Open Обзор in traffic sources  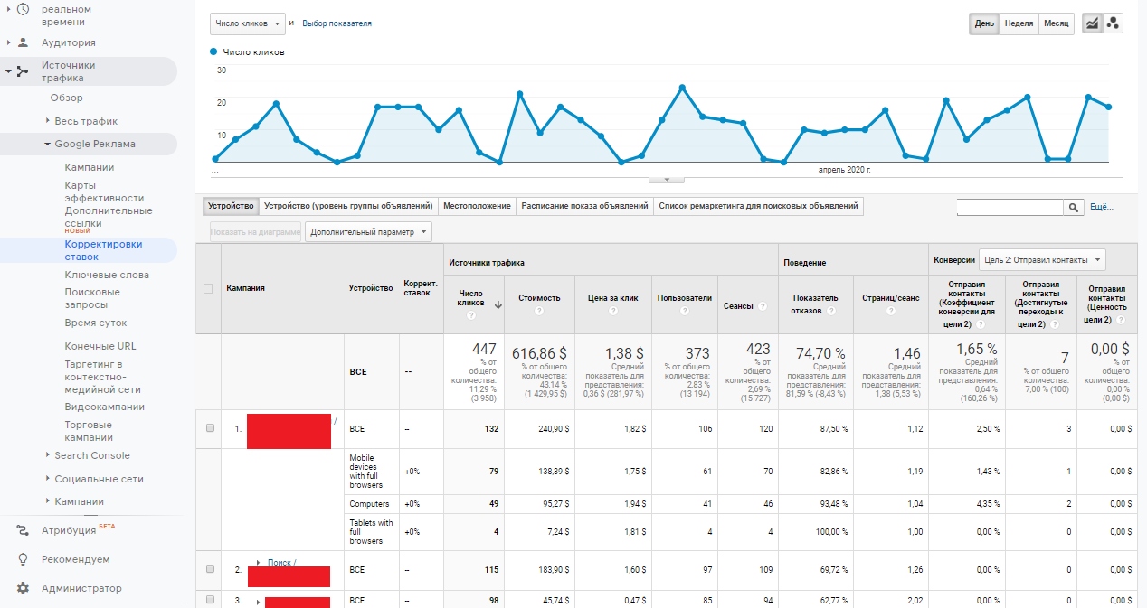[x=67, y=98]
